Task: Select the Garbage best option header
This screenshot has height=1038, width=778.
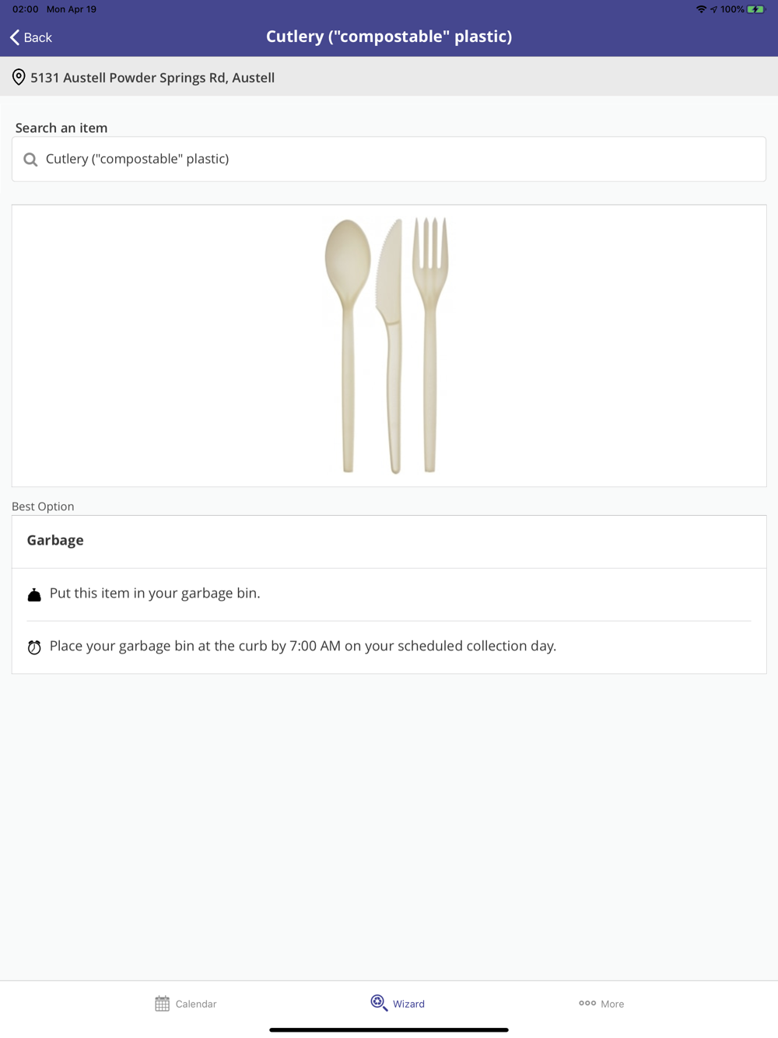Action: click(x=55, y=541)
